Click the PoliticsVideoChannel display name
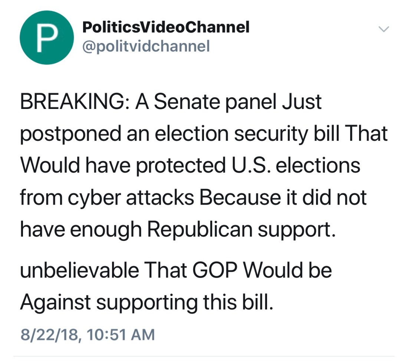Screen dimensions: 408x361 click(x=165, y=27)
